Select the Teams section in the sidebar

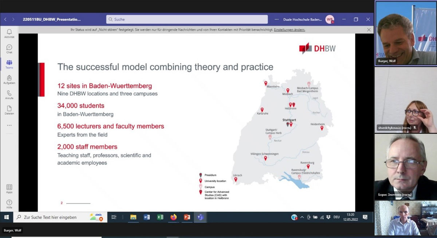[9, 64]
